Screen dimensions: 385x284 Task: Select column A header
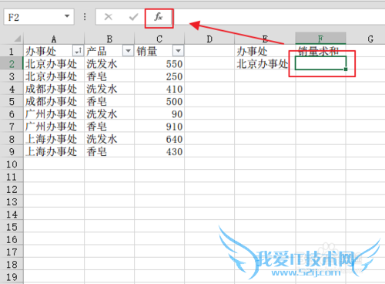(x=54, y=39)
